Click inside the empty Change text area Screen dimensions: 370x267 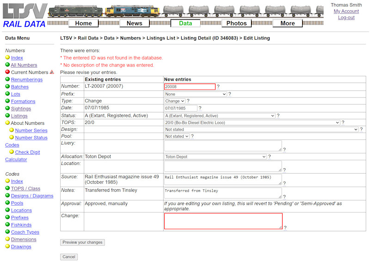(222, 221)
